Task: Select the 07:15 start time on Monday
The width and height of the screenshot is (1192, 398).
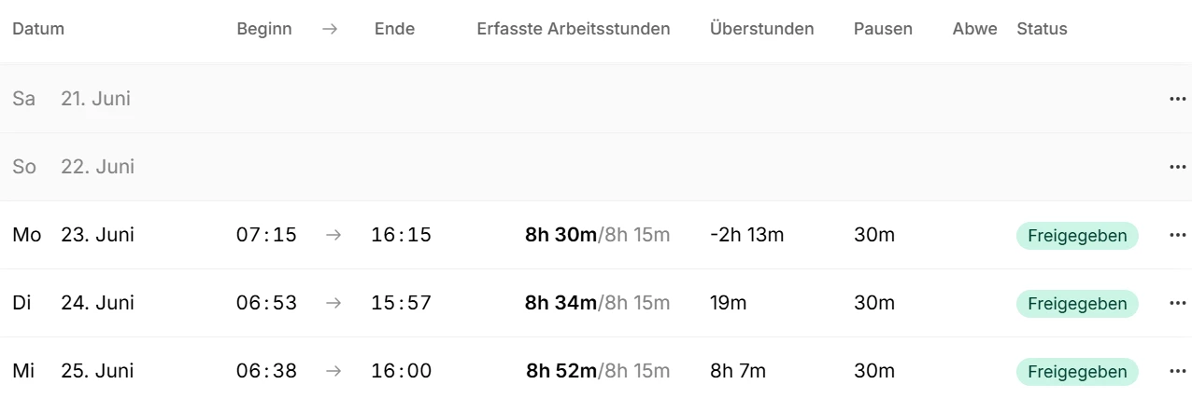Action: coord(266,235)
